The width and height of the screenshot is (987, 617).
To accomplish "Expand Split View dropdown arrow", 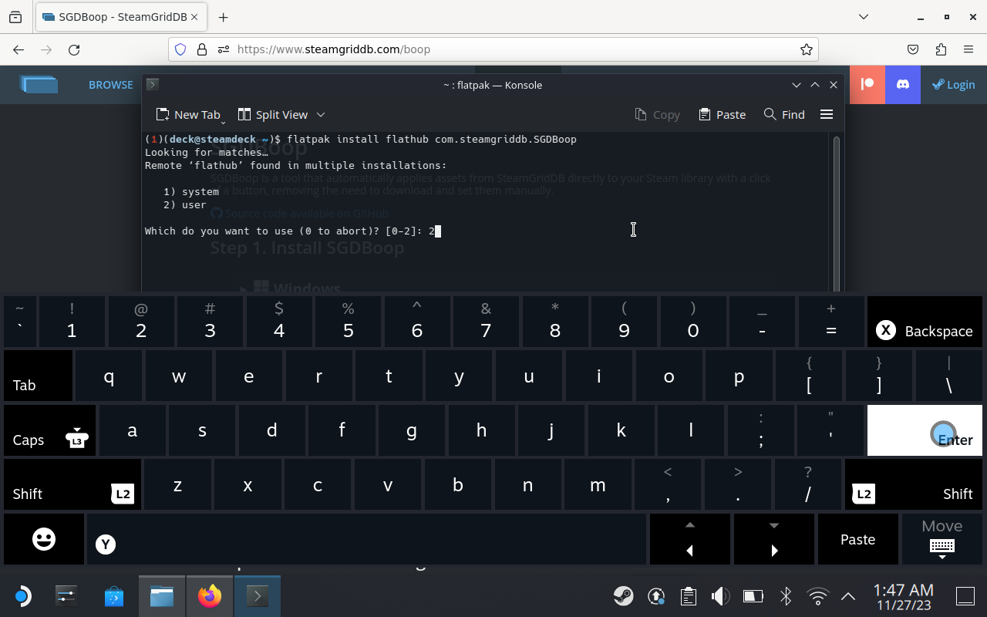I will pos(321,114).
